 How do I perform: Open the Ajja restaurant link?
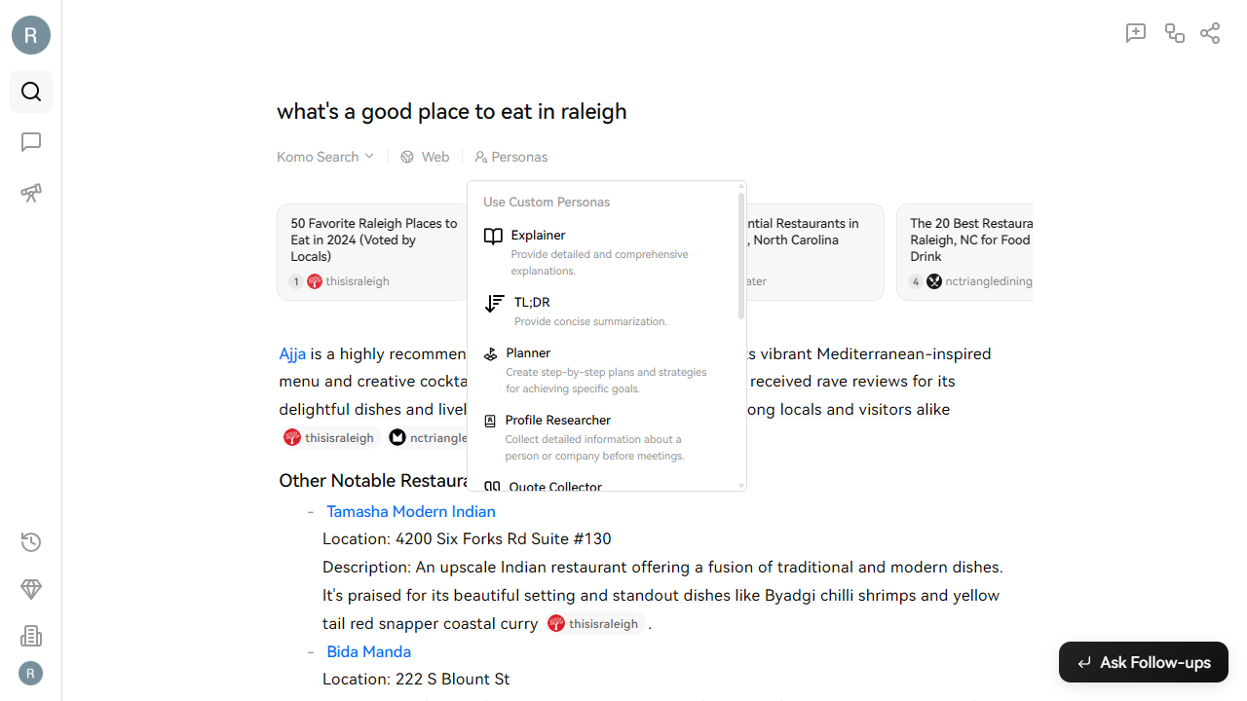point(292,353)
